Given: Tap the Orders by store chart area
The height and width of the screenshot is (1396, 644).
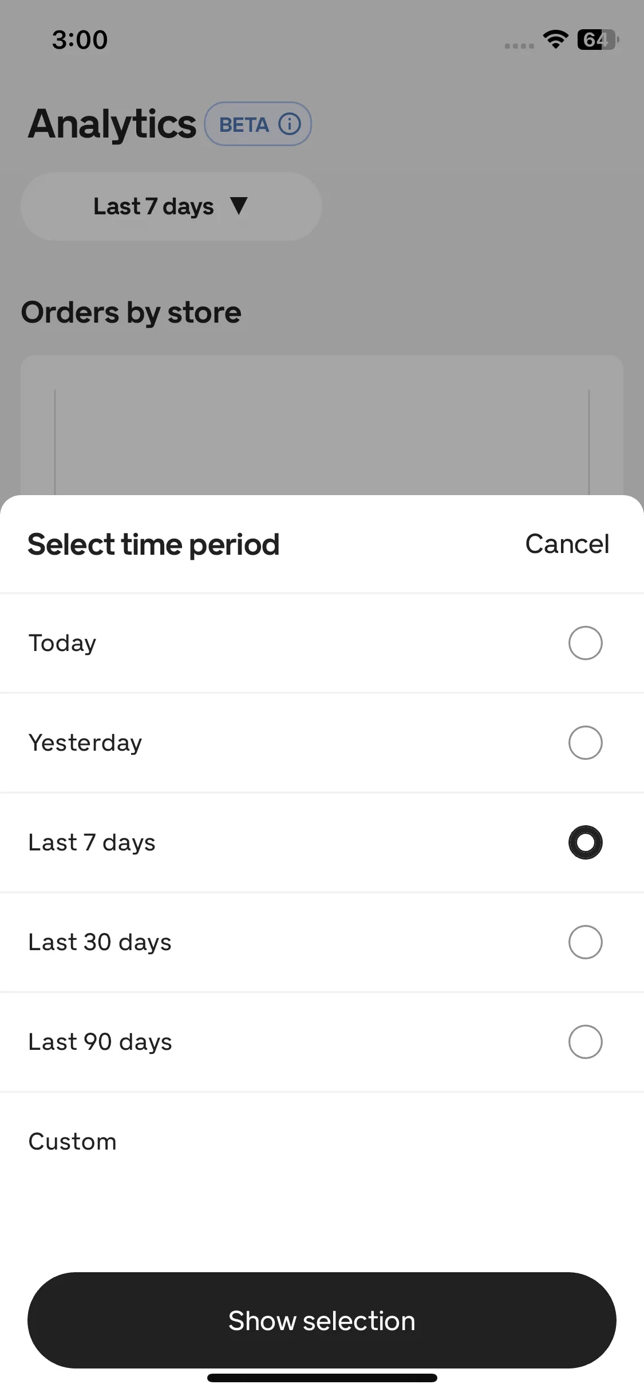Looking at the screenshot, I should click(x=322, y=425).
